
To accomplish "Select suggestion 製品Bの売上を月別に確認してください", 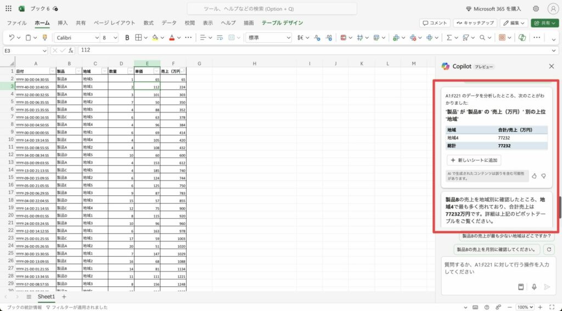I will (x=498, y=250).
